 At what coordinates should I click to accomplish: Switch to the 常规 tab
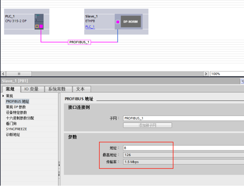[11, 89]
